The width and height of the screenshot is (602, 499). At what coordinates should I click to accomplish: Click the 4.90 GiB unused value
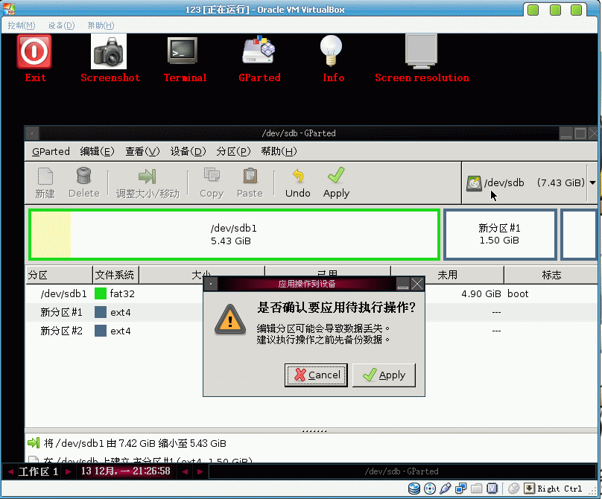[x=481, y=294]
